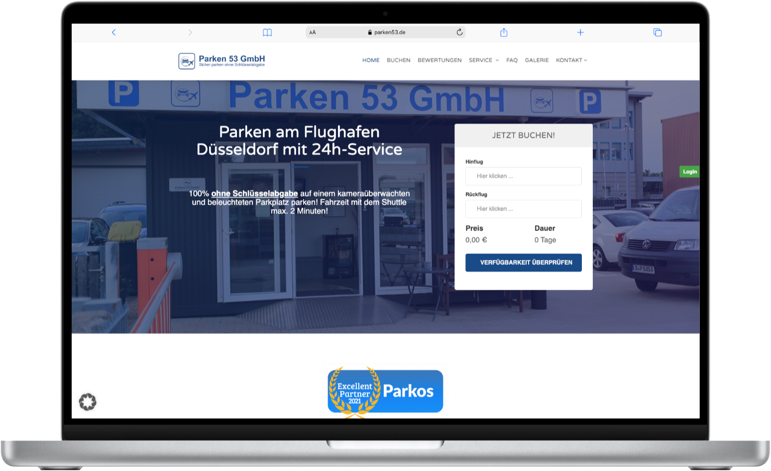Select the Galerie menu item
The width and height of the screenshot is (771, 471).
537,60
